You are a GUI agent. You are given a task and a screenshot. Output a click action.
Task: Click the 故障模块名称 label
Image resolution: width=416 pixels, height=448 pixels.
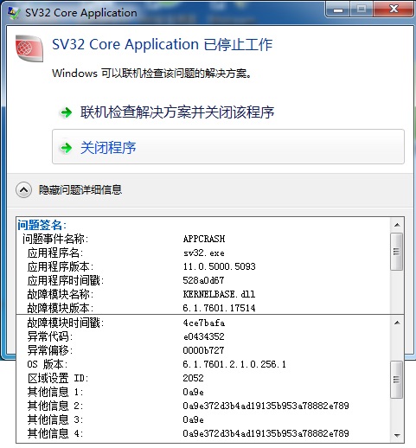point(61,294)
